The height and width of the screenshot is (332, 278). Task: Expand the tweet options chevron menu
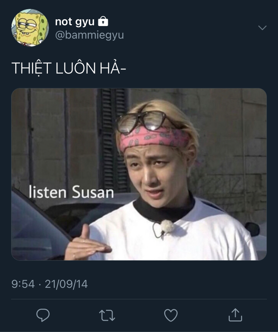[262, 28]
